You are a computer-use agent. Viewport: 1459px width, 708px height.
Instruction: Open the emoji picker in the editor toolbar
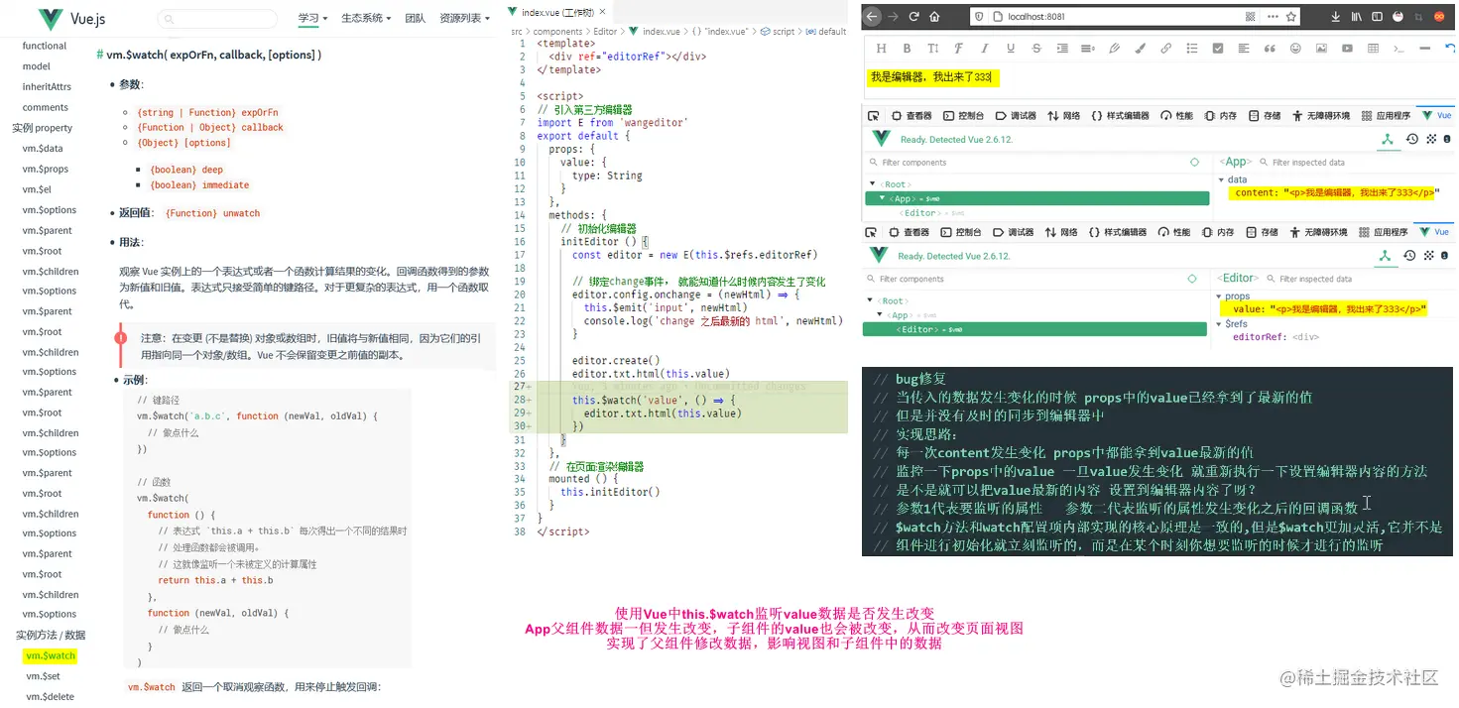(x=1295, y=49)
